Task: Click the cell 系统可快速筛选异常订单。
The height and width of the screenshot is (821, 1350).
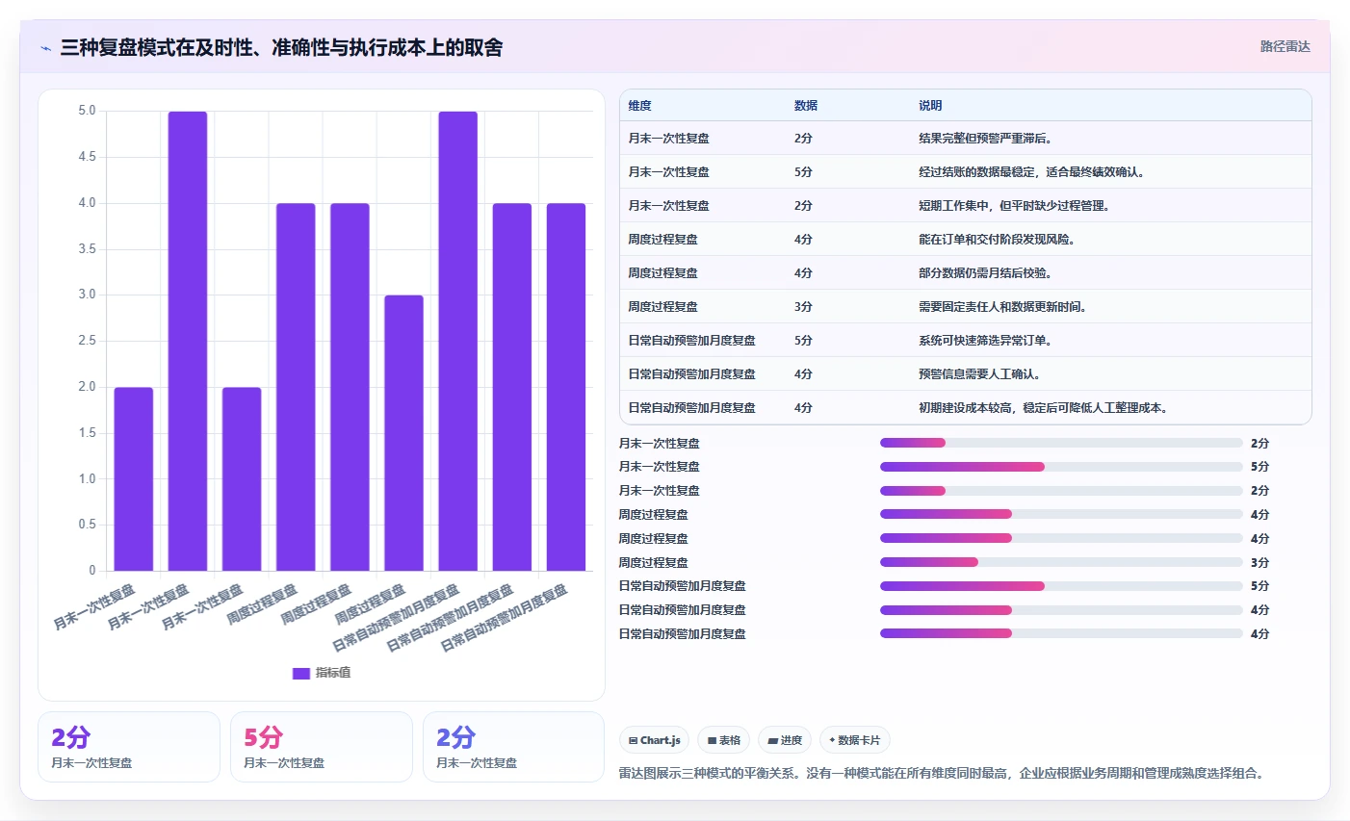Action: (985, 341)
